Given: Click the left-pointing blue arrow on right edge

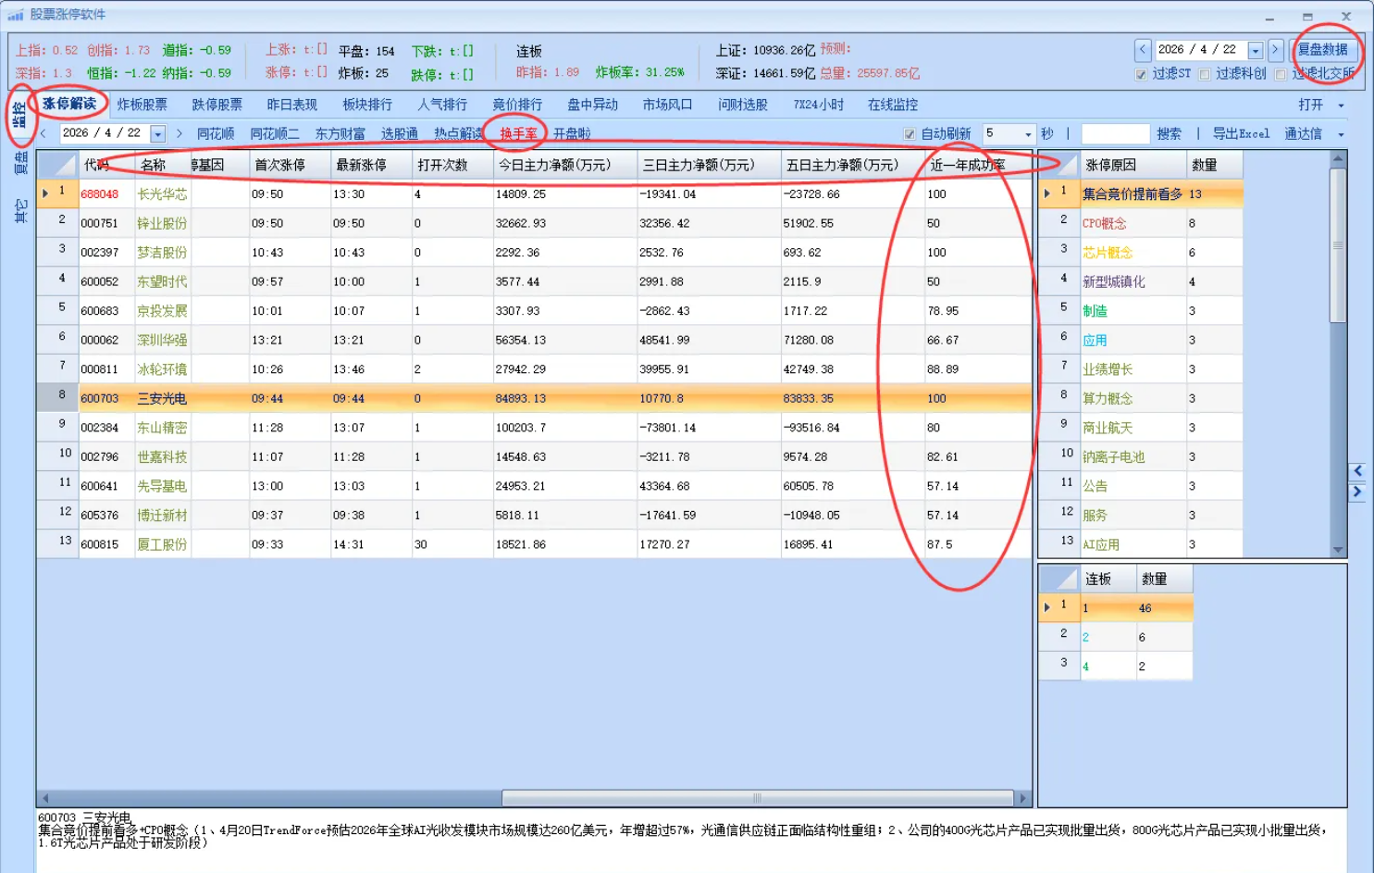Looking at the screenshot, I should pos(1358,470).
